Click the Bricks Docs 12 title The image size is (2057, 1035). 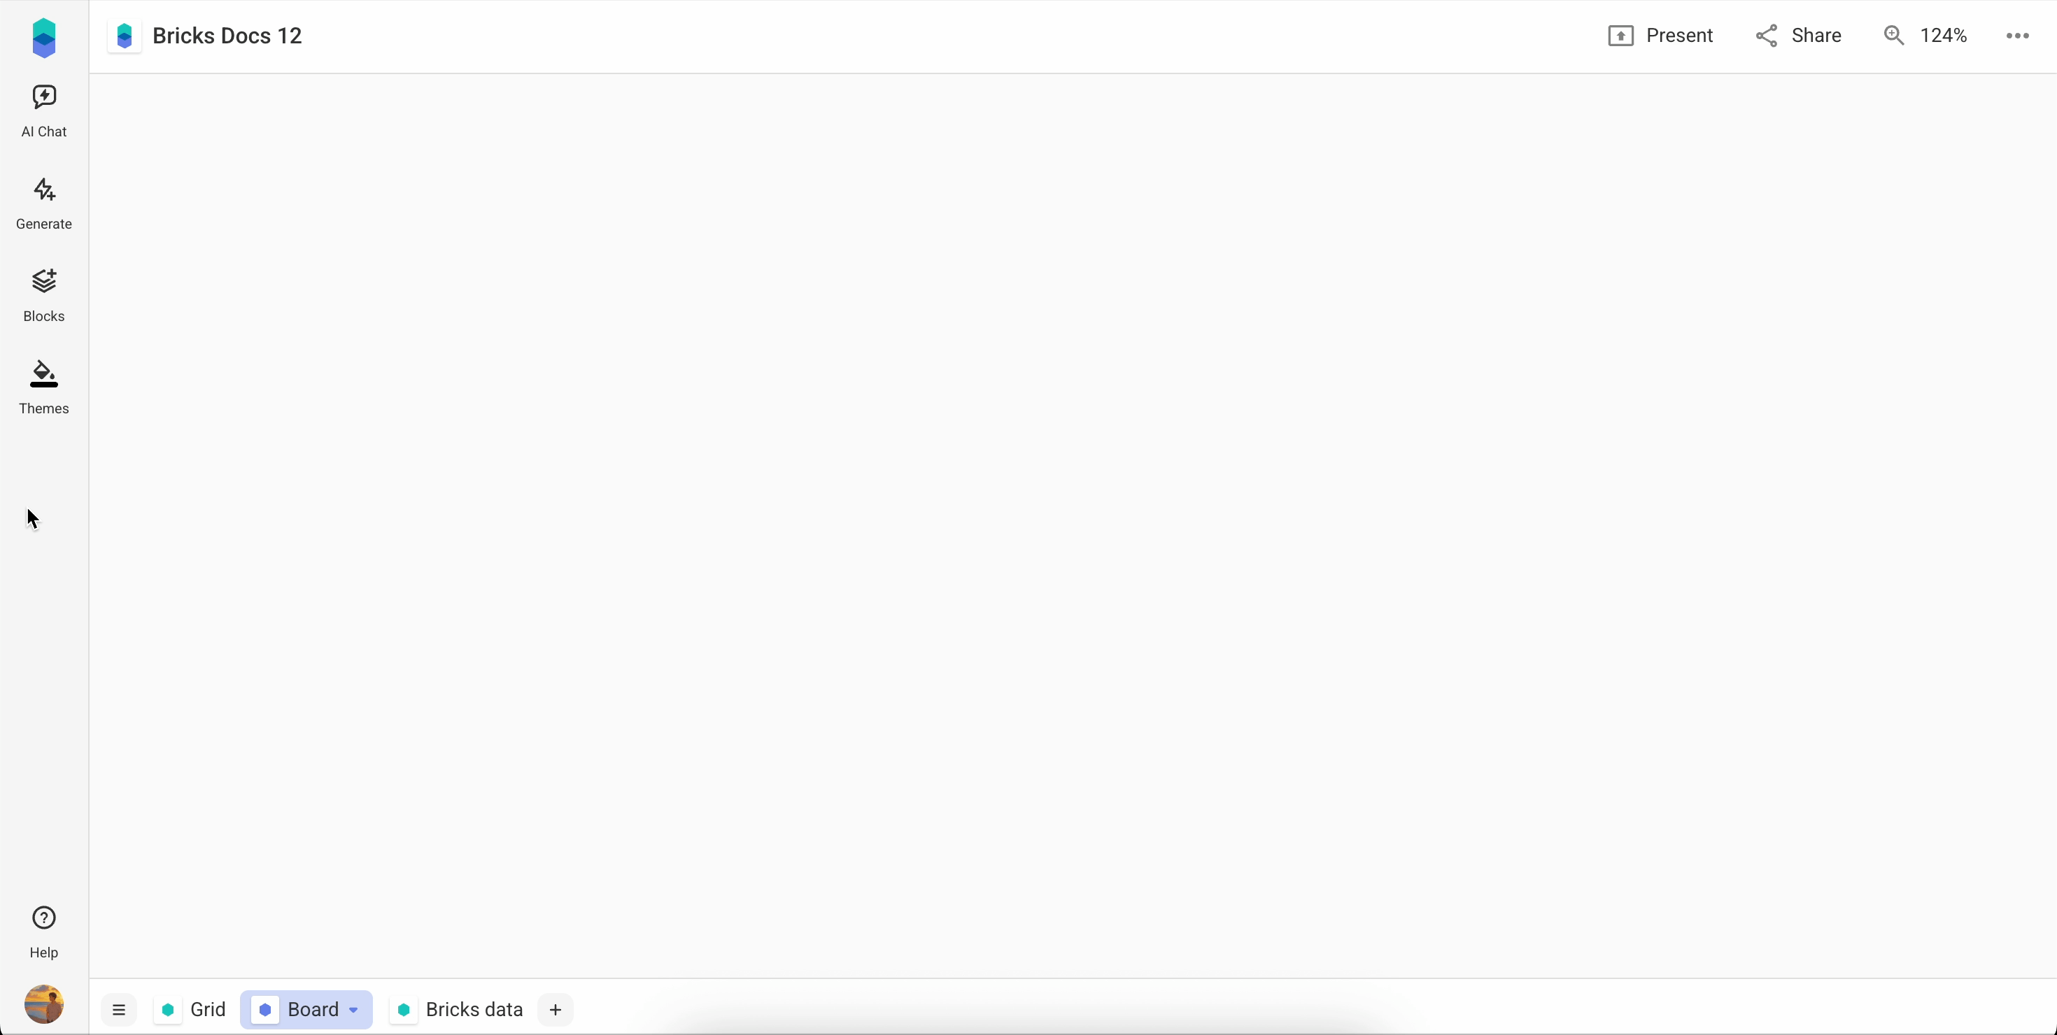click(227, 36)
